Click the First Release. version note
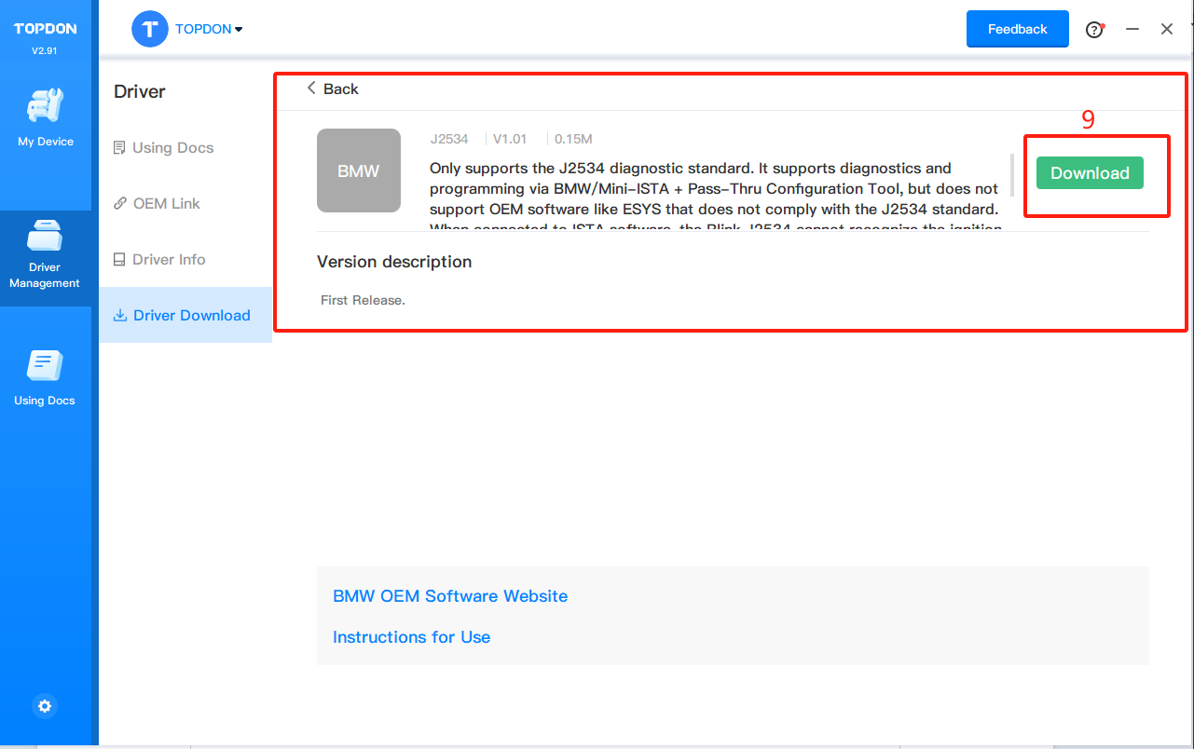 tap(363, 300)
